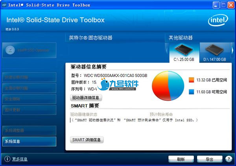Click the SMART 摘要 heading
Screen dimensions: 236x166
click(85, 106)
